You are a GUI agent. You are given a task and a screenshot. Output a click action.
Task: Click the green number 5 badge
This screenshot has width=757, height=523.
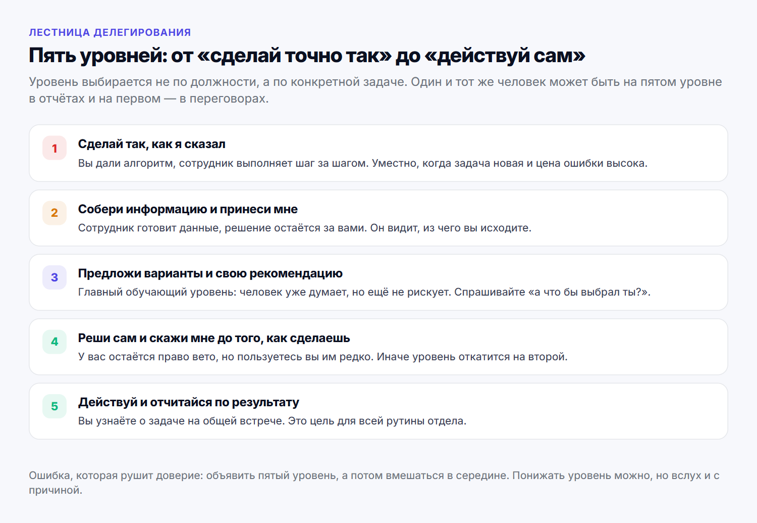(x=55, y=406)
